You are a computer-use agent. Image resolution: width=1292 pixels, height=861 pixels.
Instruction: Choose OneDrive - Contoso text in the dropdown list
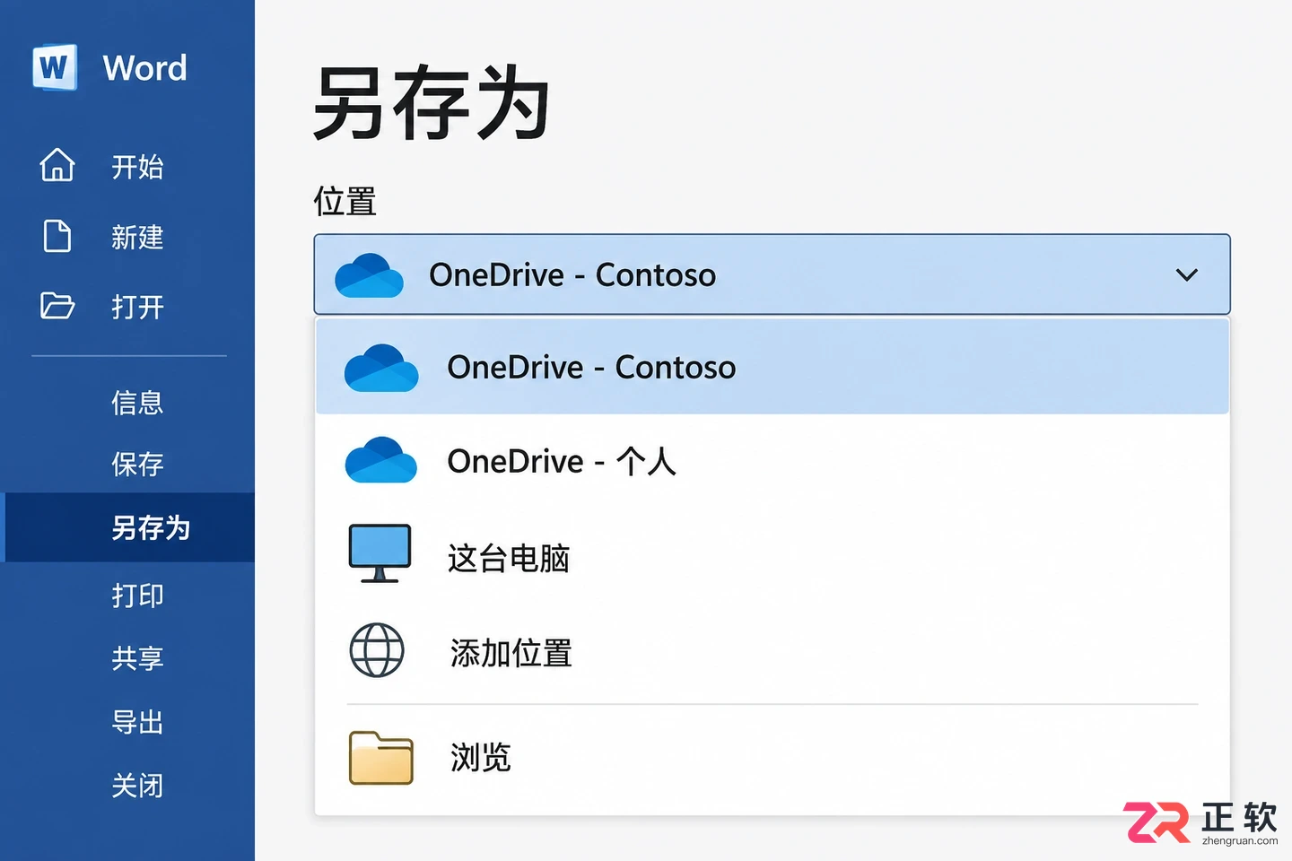[x=591, y=368]
